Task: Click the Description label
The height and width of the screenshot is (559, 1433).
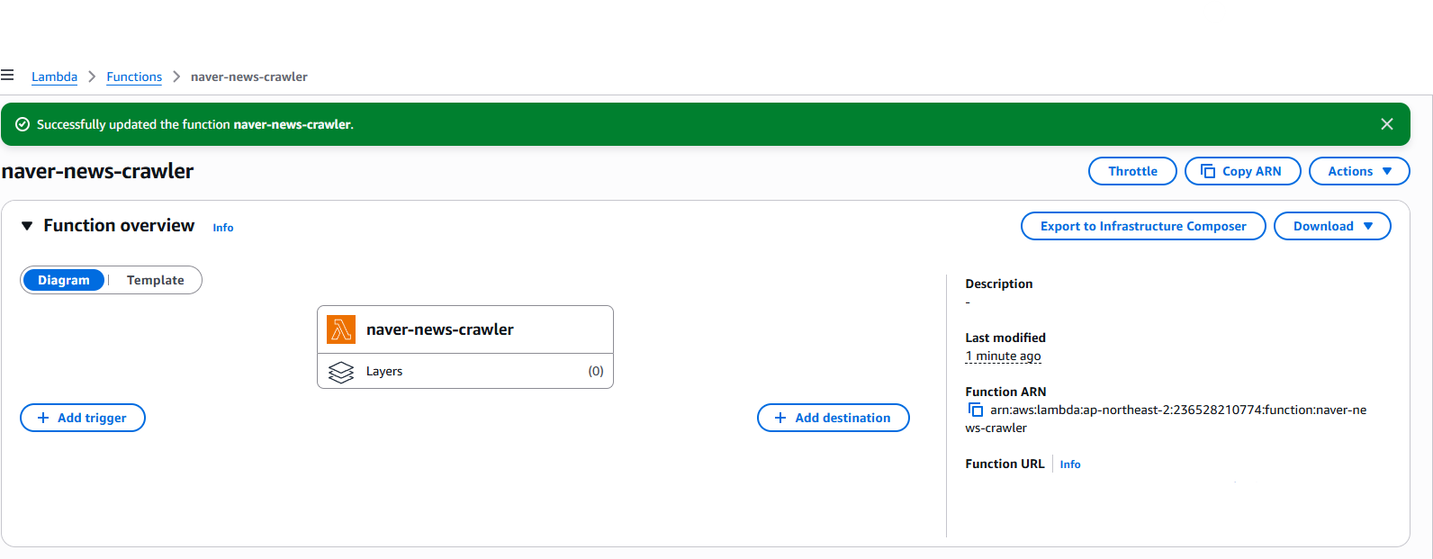Action: click(x=999, y=284)
